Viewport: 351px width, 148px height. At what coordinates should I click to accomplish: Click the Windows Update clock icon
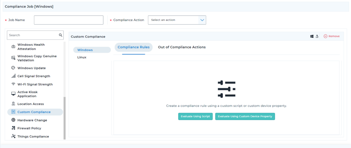point(13,68)
